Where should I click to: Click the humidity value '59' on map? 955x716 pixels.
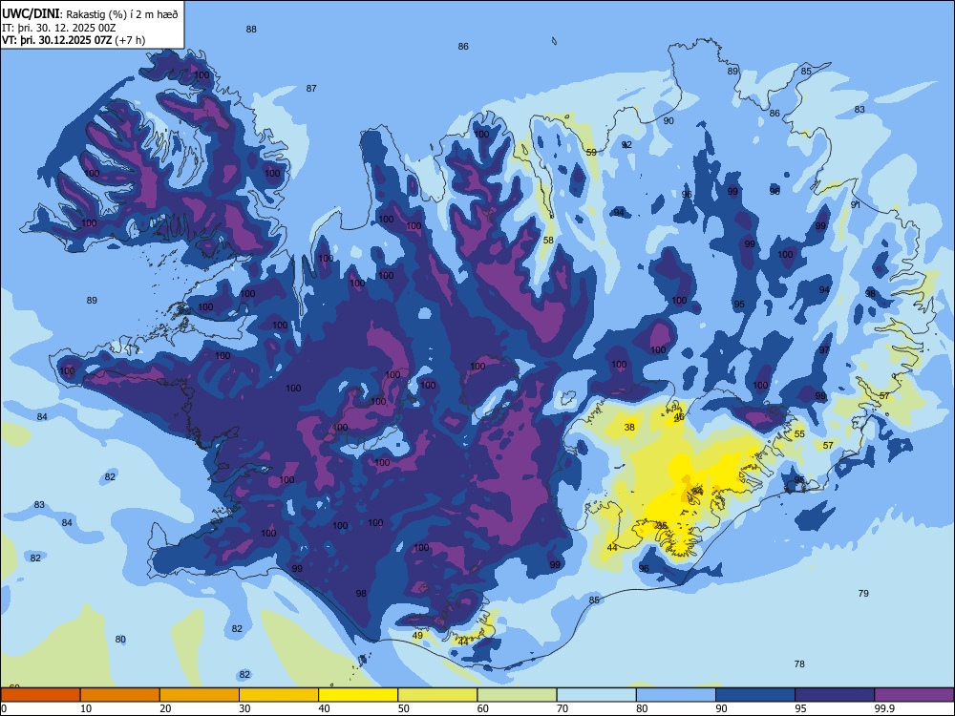[x=591, y=152]
